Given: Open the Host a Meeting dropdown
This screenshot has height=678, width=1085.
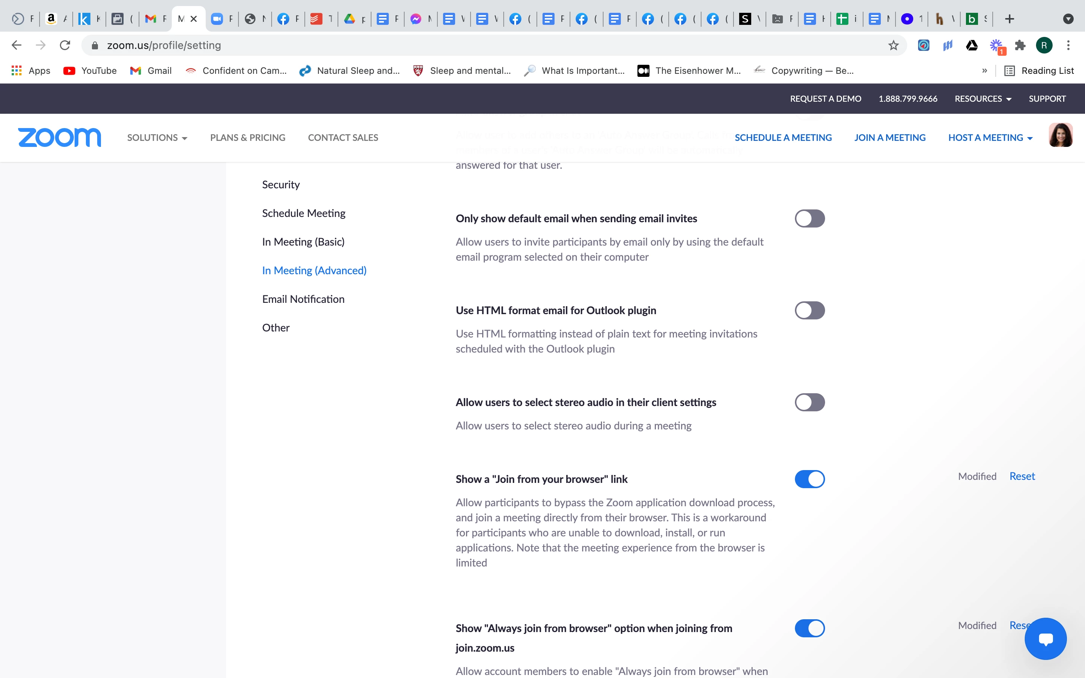Looking at the screenshot, I should click(990, 137).
